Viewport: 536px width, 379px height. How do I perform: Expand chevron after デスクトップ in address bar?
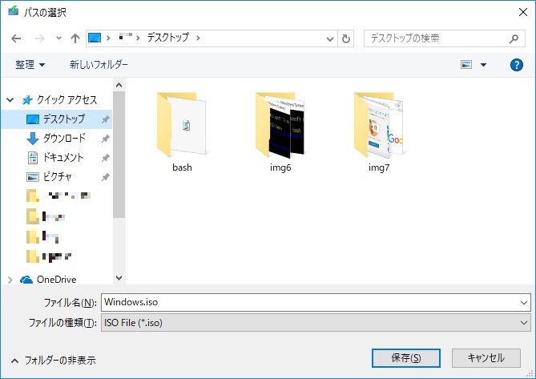(x=198, y=38)
